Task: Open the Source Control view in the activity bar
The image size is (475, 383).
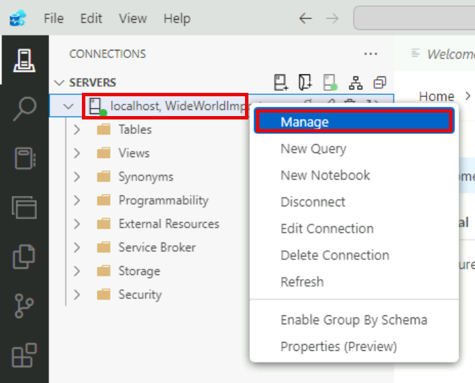Action: pyautogui.click(x=24, y=307)
